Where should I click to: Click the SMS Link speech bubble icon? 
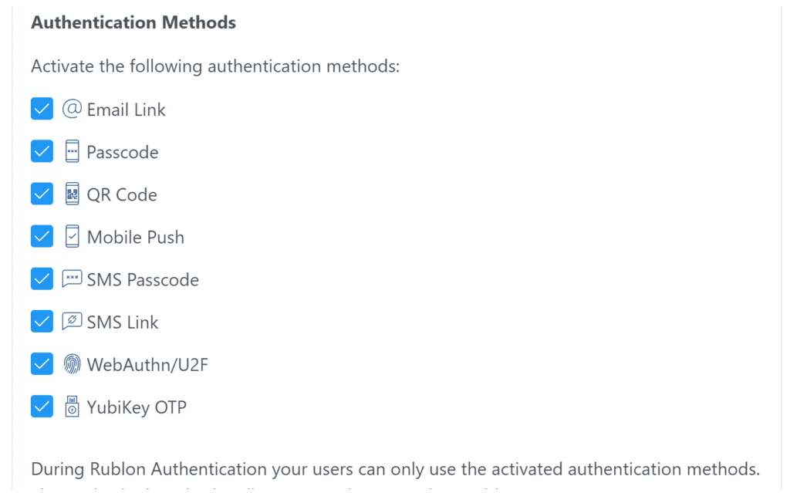[72, 322]
